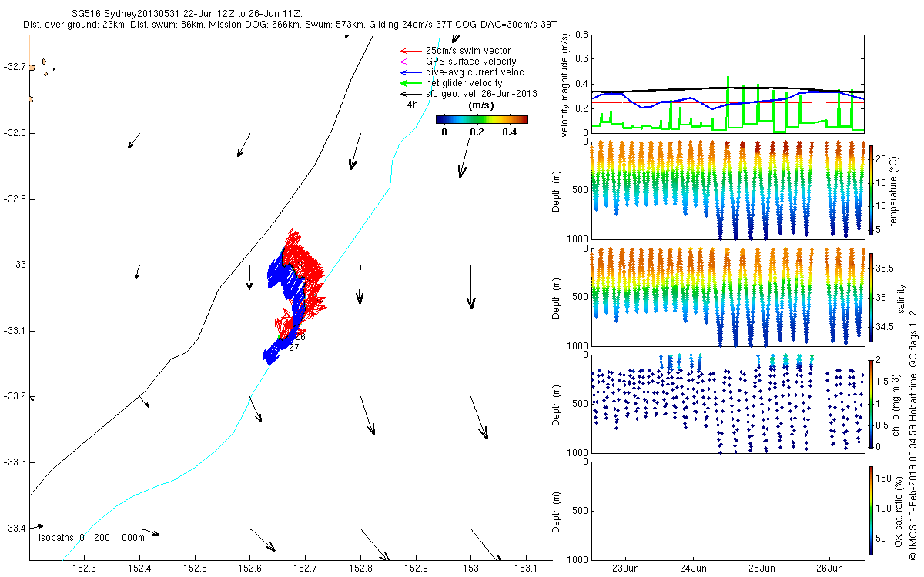Click the '4h' scale label
This screenshot has height=577, width=924.
tap(412, 105)
